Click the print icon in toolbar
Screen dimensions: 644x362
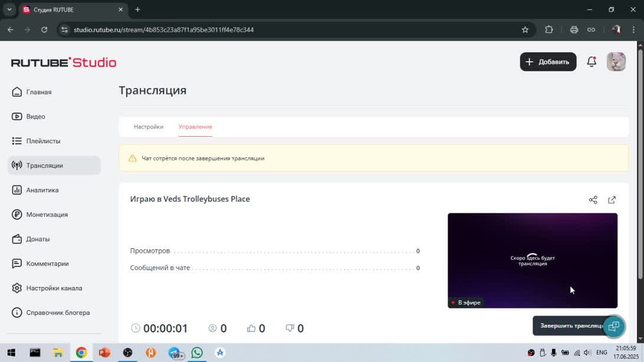tap(574, 29)
